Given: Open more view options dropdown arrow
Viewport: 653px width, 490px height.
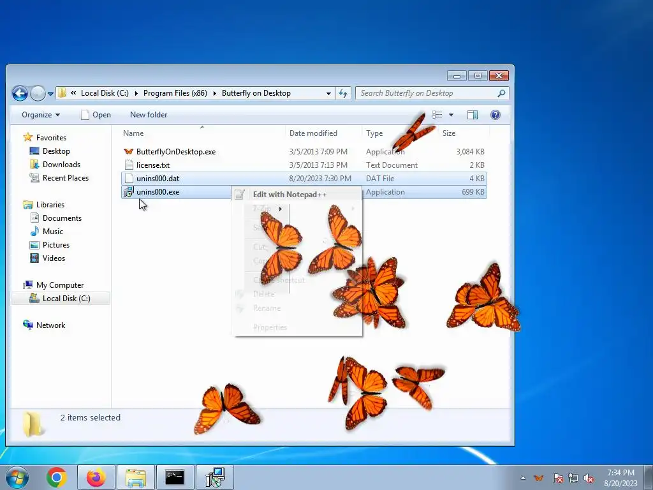Looking at the screenshot, I should pos(451,115).
